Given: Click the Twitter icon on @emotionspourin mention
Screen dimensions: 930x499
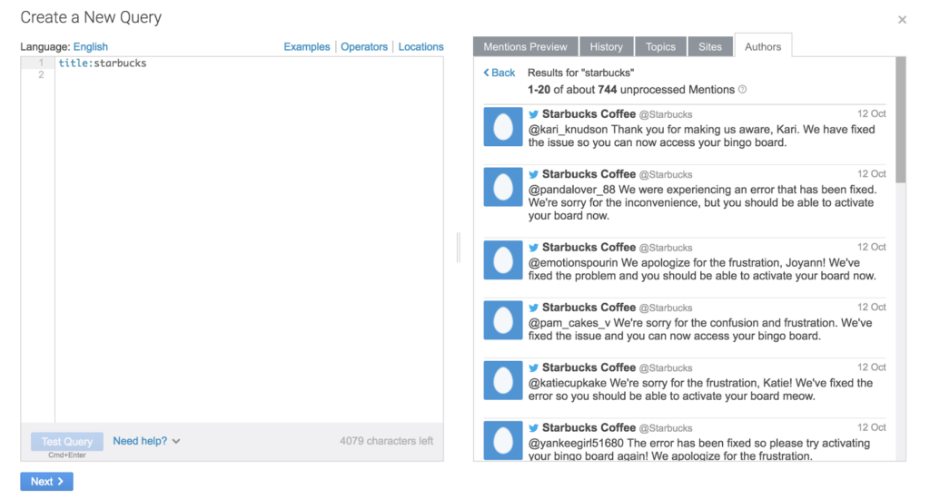Looking at the screenshot, I should point(534,247).
